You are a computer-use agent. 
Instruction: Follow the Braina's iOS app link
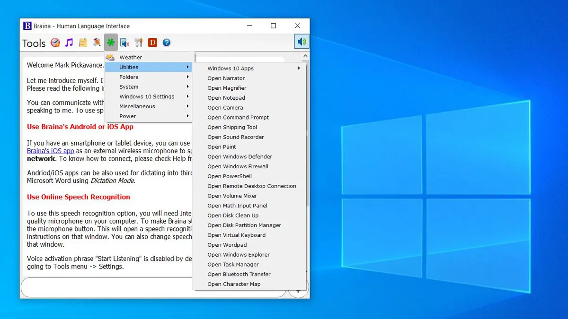50,150
